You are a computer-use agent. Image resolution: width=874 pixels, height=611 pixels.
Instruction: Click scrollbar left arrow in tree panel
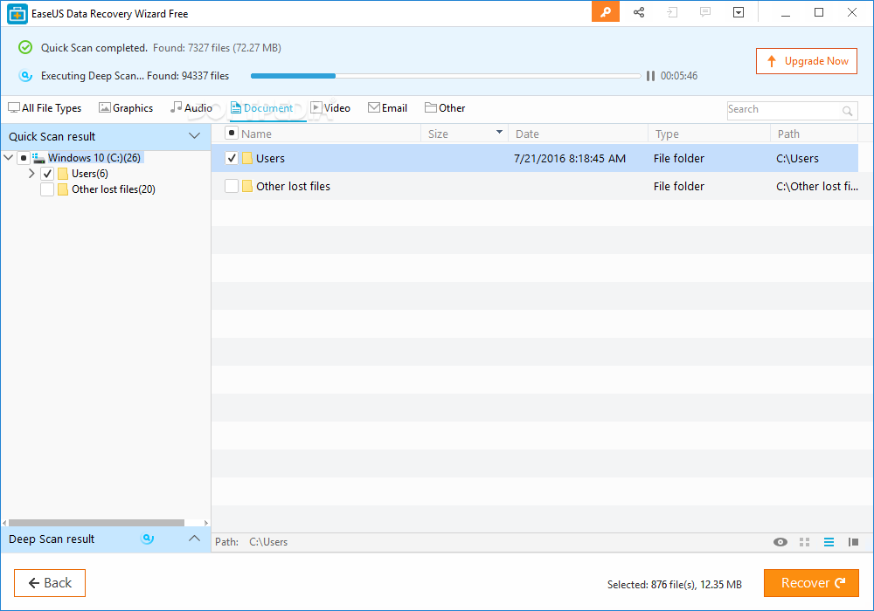(x=4, y=523)
